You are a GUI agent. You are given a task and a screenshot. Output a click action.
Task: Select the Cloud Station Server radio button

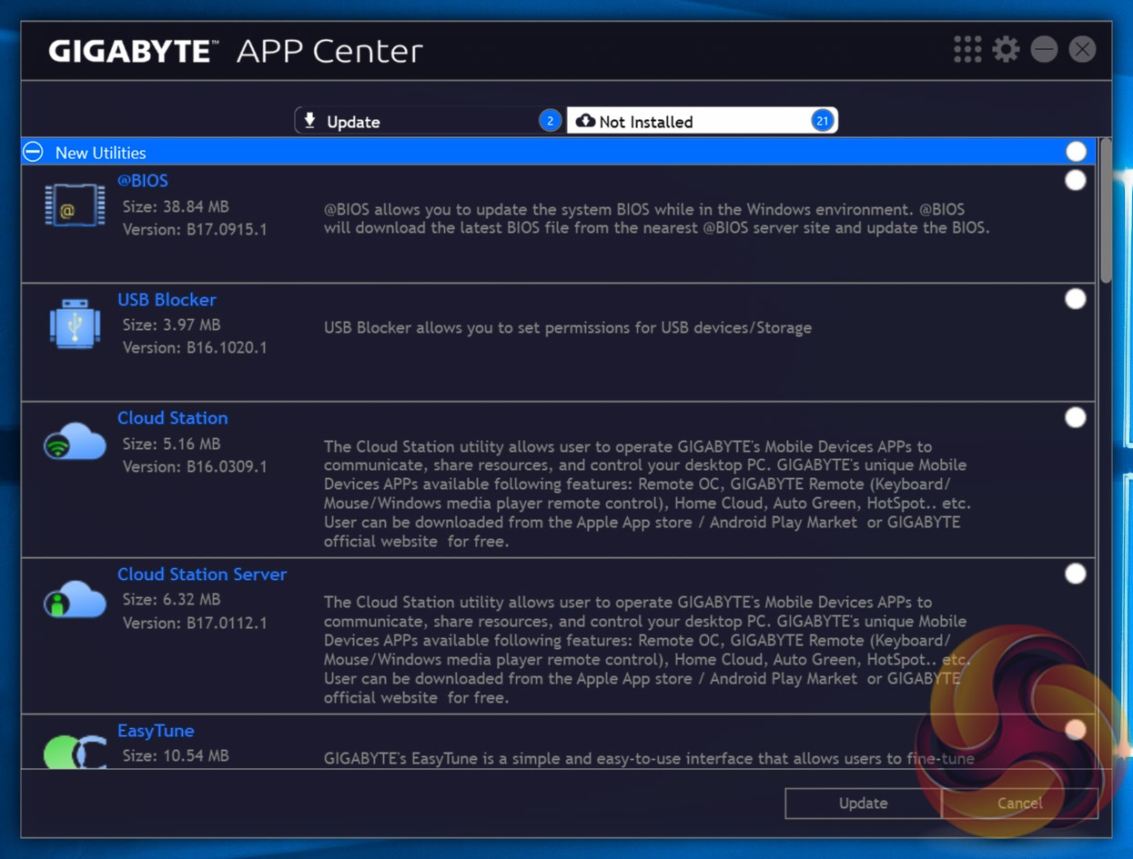pos(1076,574)
